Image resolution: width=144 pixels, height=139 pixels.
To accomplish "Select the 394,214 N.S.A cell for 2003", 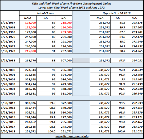I will click(28, 84).
